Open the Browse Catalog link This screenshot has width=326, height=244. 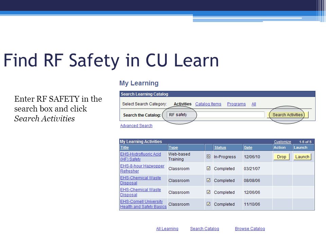pos(250,229)
